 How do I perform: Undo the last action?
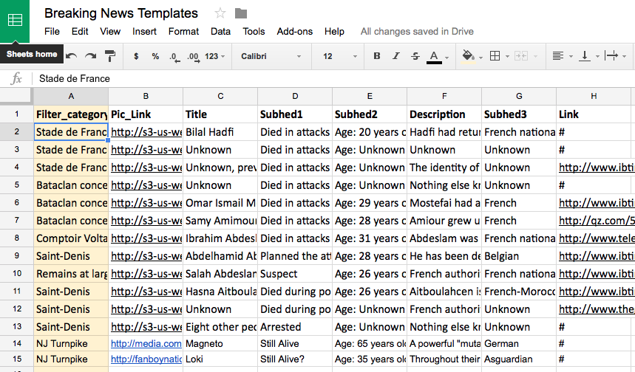tap(72, 56)
